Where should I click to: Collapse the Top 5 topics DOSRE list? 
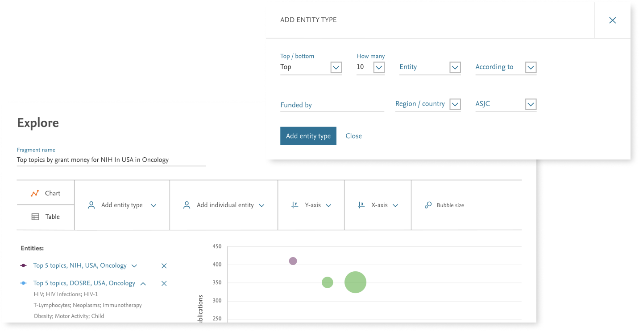(143, 283)
